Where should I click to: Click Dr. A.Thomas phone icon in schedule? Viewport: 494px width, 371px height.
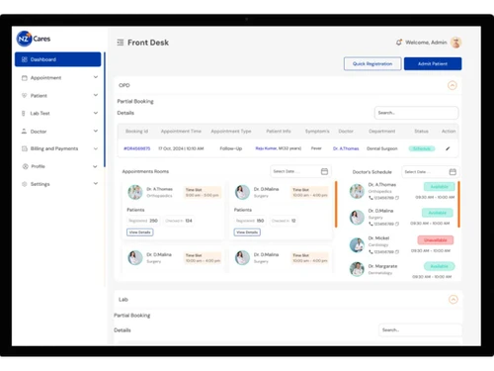click(370, 198)
